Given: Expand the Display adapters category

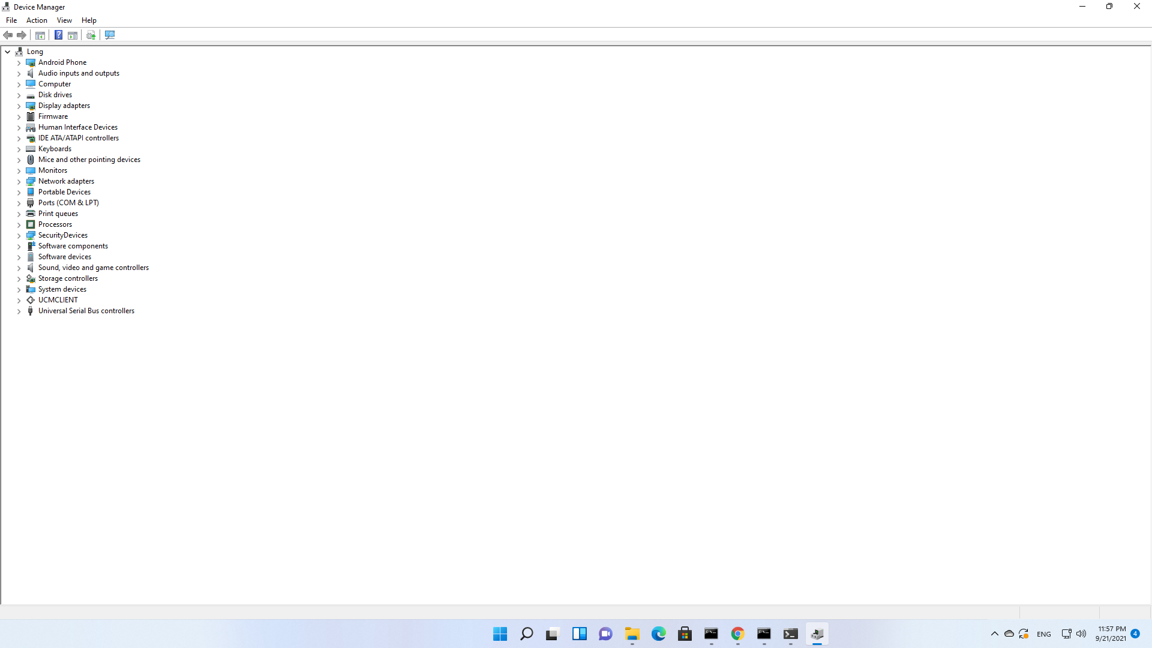Looking at the screenshot, I should pos(19,106).
